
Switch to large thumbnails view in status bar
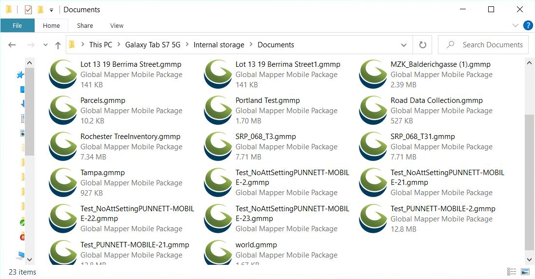(525, 272)
